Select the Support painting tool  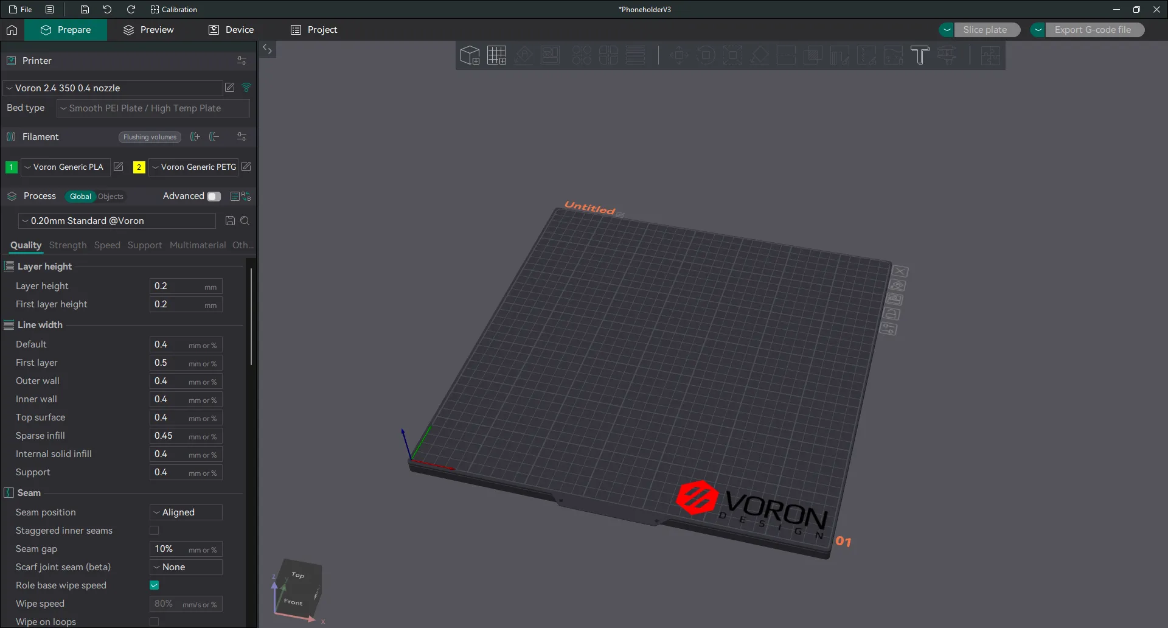click(x=839, y=55)
